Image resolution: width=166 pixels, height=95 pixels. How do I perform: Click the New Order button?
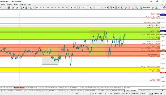pyautogui.click(x=145, y=7)
